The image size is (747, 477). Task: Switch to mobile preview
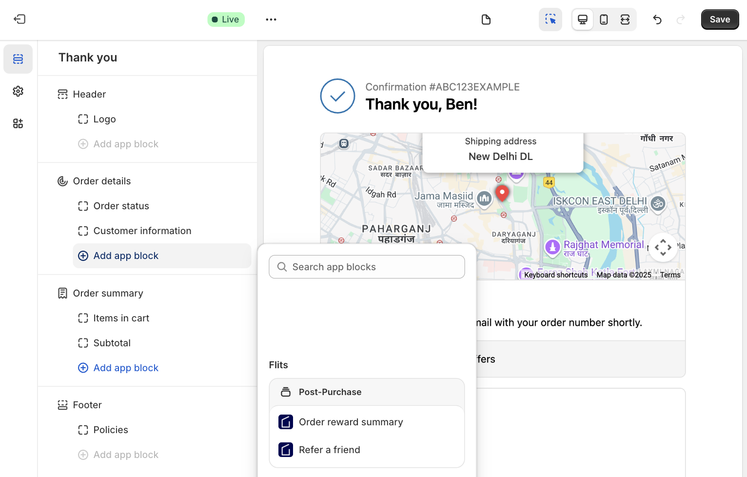604,20
